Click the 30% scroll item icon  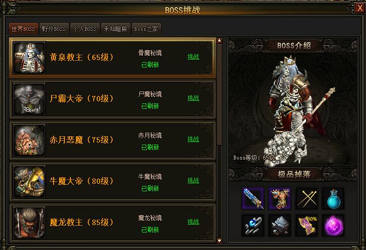(x=306, y=225)
